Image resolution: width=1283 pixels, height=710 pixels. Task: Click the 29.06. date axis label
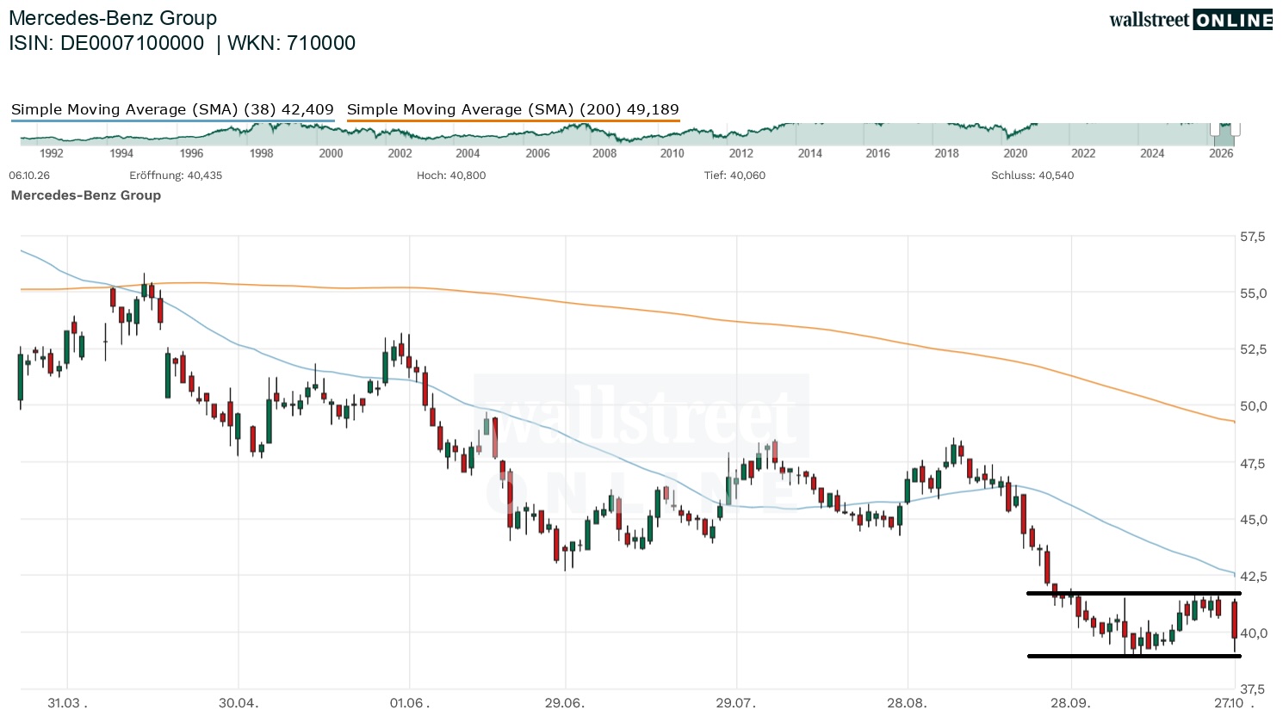(x=565, y=703)
